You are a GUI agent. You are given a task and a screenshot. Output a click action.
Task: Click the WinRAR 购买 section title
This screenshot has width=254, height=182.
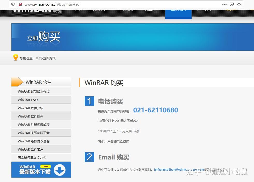[104, 83]
